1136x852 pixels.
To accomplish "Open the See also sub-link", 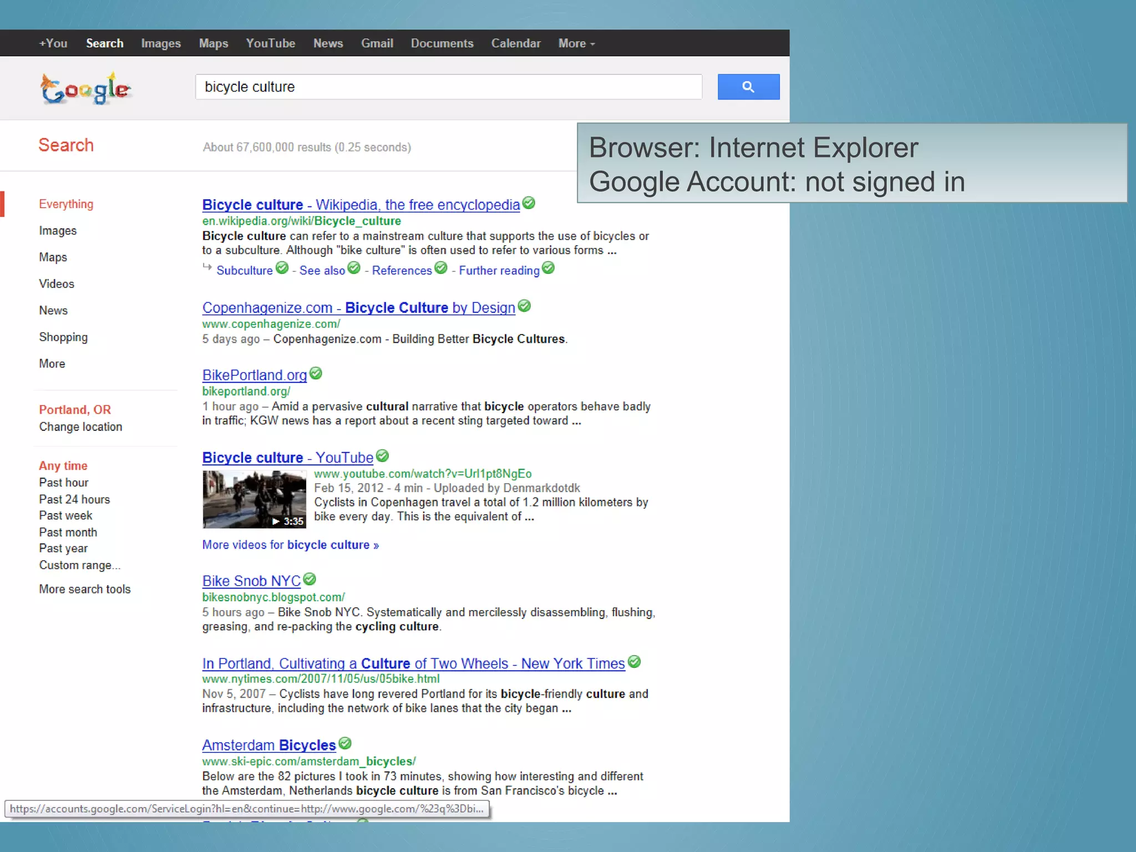I will pyautogui.click(x=322, y=270).
